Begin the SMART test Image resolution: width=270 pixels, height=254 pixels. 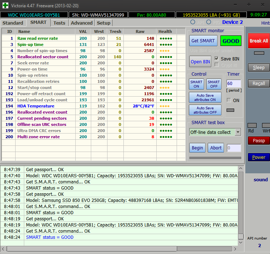(197, 148)
